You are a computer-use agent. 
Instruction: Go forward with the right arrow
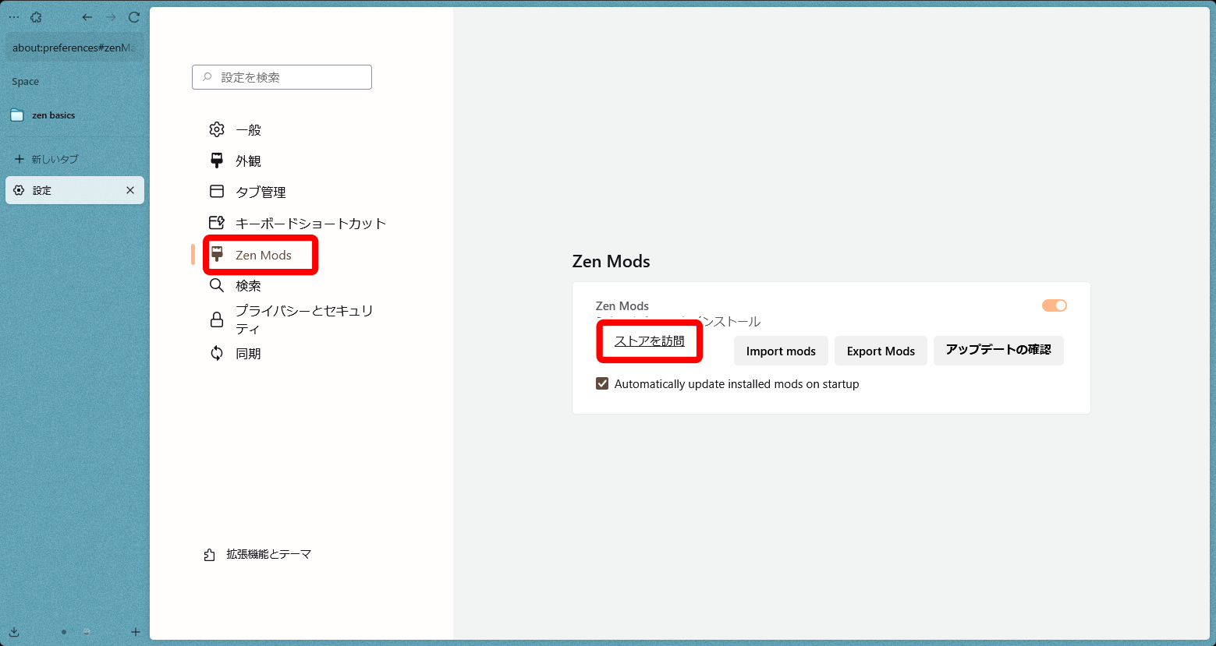click(111, 17)
